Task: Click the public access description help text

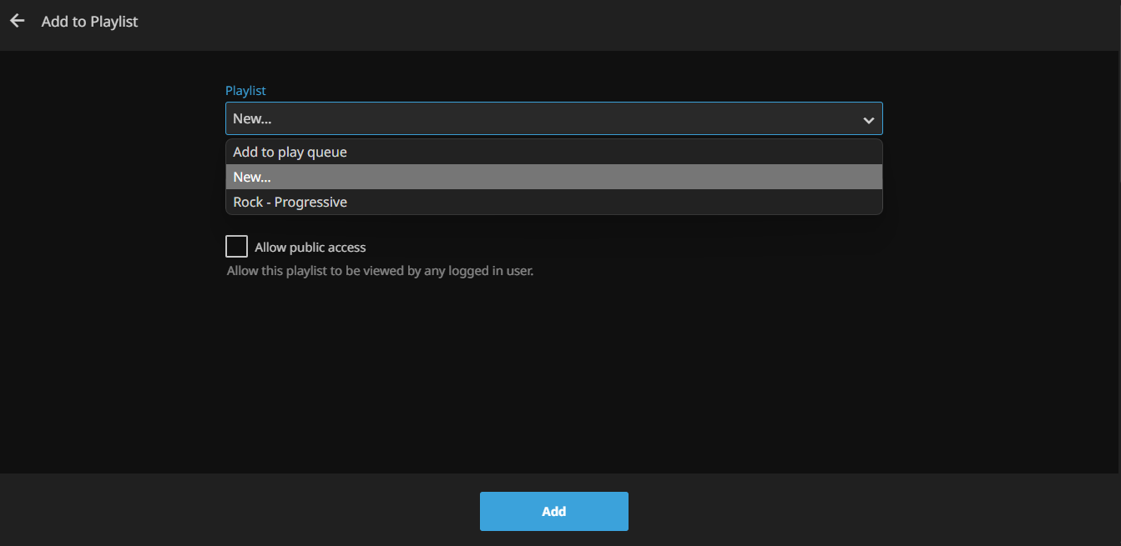Action: click(380, 271)
